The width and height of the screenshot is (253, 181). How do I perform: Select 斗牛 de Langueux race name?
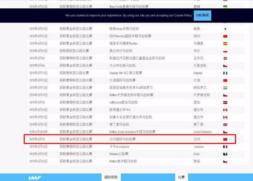click(x=119, y=147)
